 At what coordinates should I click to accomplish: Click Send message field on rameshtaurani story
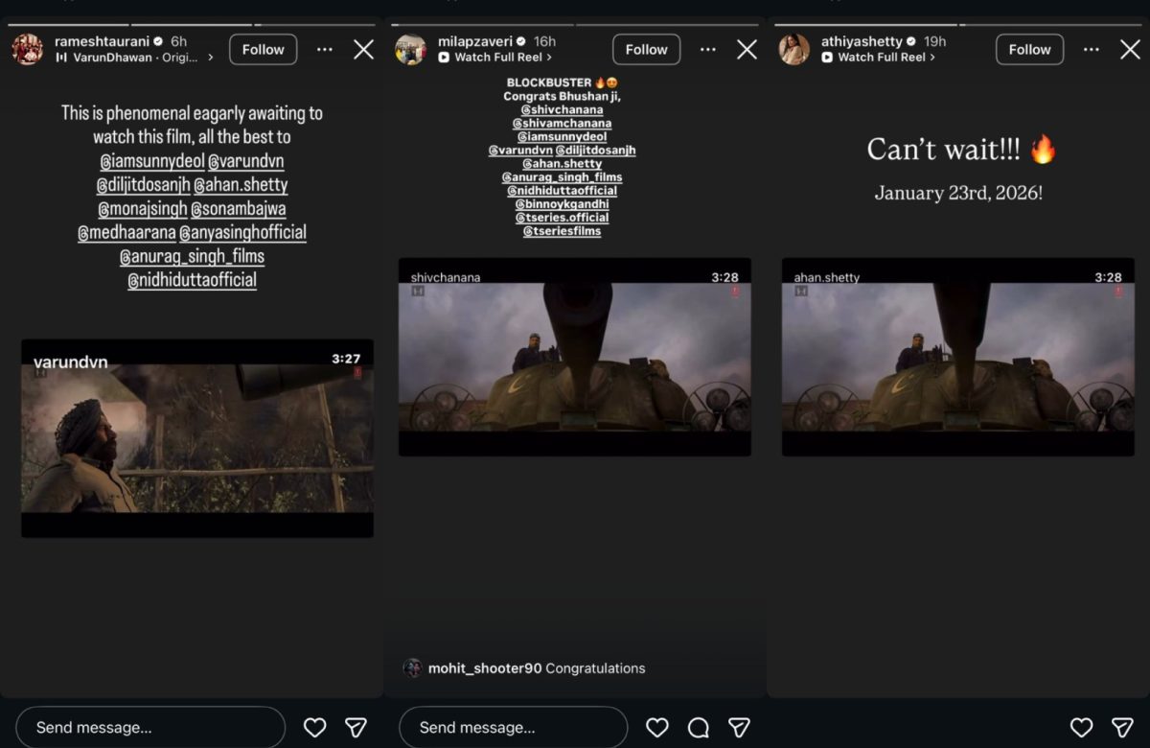(x=150, y=728)
